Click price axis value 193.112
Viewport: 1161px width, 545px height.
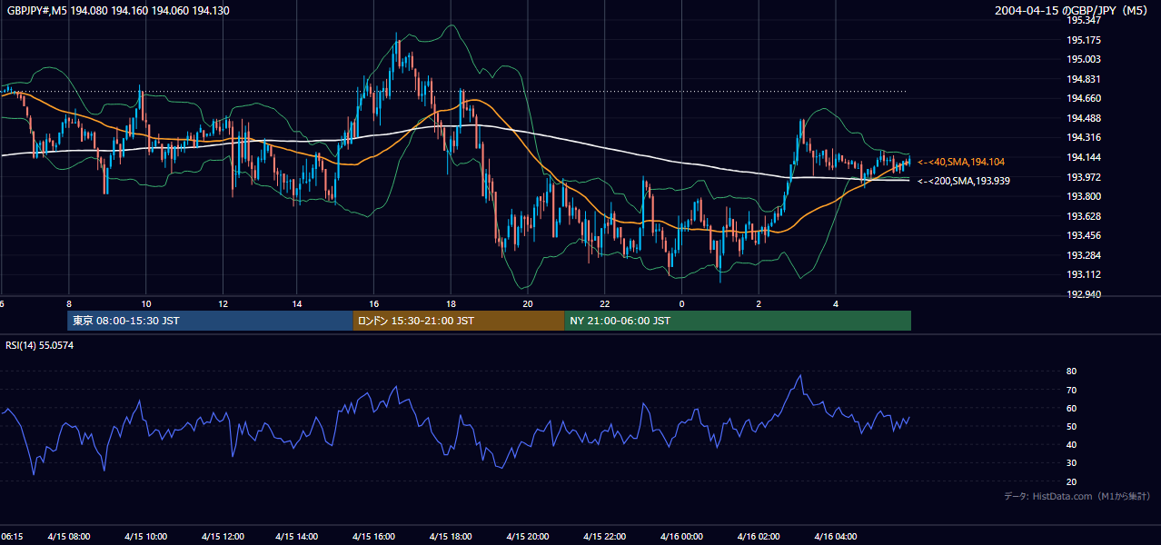(1084, 274)
